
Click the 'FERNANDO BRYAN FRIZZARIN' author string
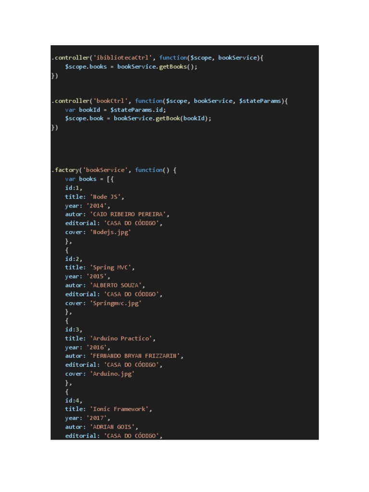point(137,356)
